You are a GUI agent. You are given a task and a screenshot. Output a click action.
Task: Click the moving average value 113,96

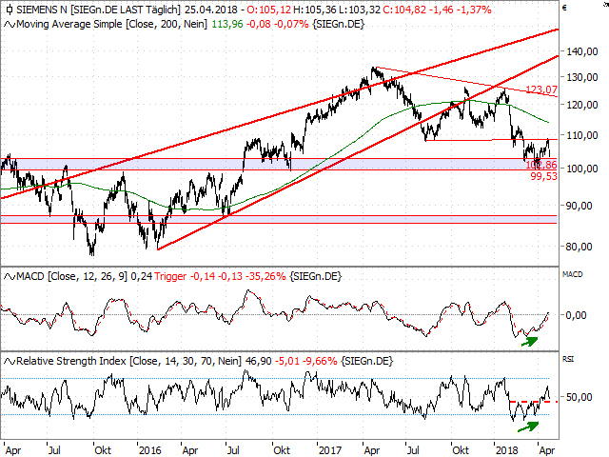pos(227,25)
